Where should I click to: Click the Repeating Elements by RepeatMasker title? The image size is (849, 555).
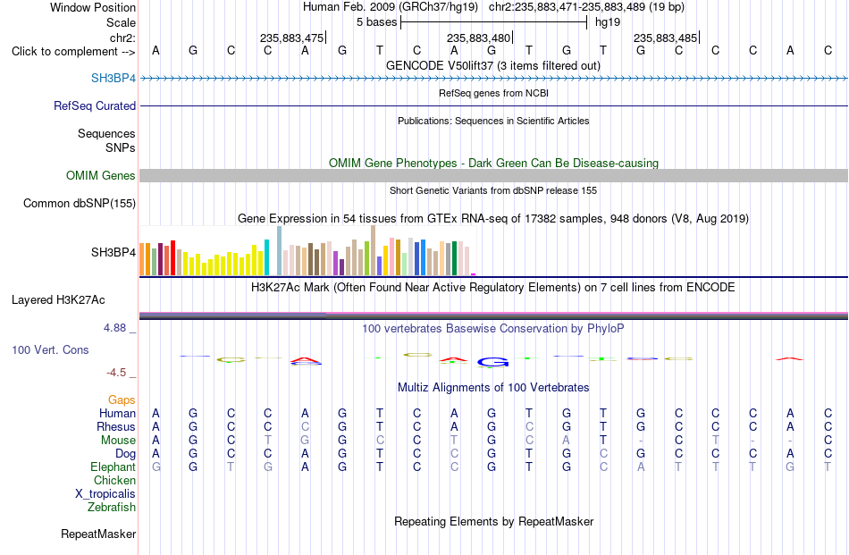click(493, 521)
